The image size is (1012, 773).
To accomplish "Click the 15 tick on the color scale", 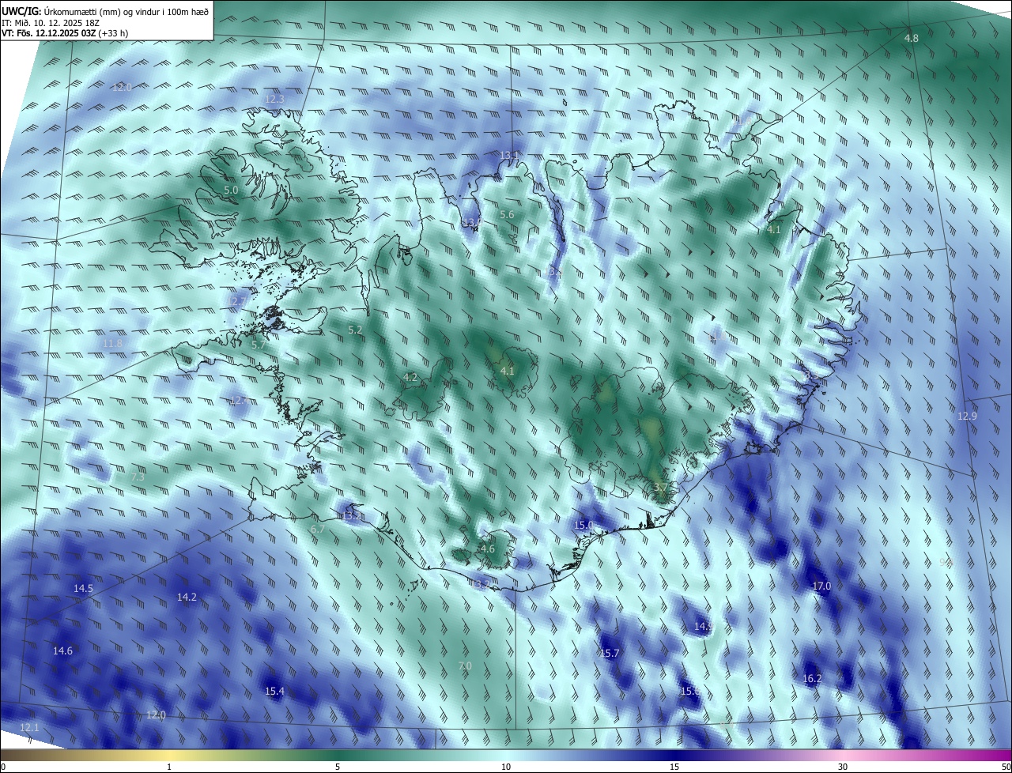I will 674,767.
